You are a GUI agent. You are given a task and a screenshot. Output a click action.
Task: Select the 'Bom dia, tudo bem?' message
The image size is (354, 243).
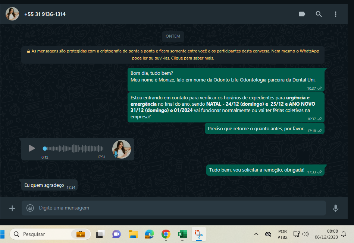226,80
